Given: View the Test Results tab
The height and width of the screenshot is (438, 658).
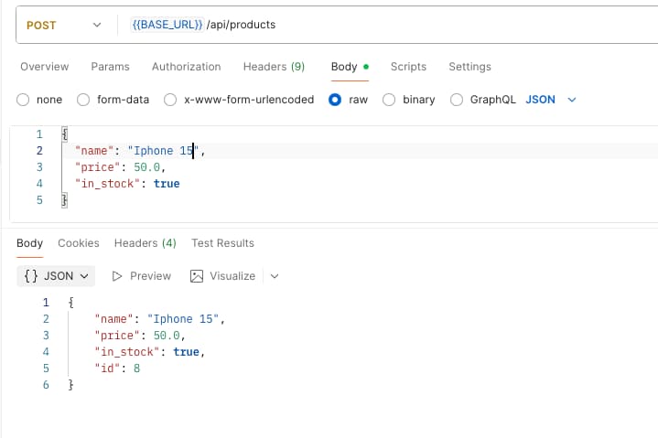Looking at the screenshot, I should pos(222,243).
